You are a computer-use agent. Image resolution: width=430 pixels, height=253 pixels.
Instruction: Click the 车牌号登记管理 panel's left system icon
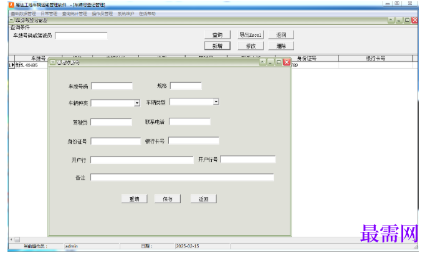(x=11, y=20)
